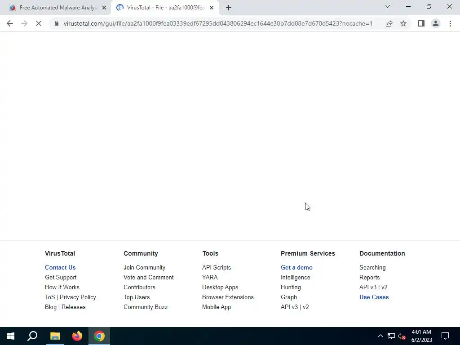Select the VirusTotal - File tab
This screenshot has width=460, height=345.
click(165, 8)
